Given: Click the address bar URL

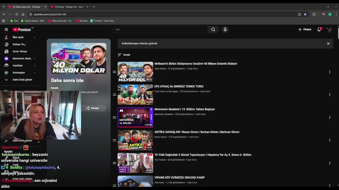Looking at the screenshot, I should [50, 14].
